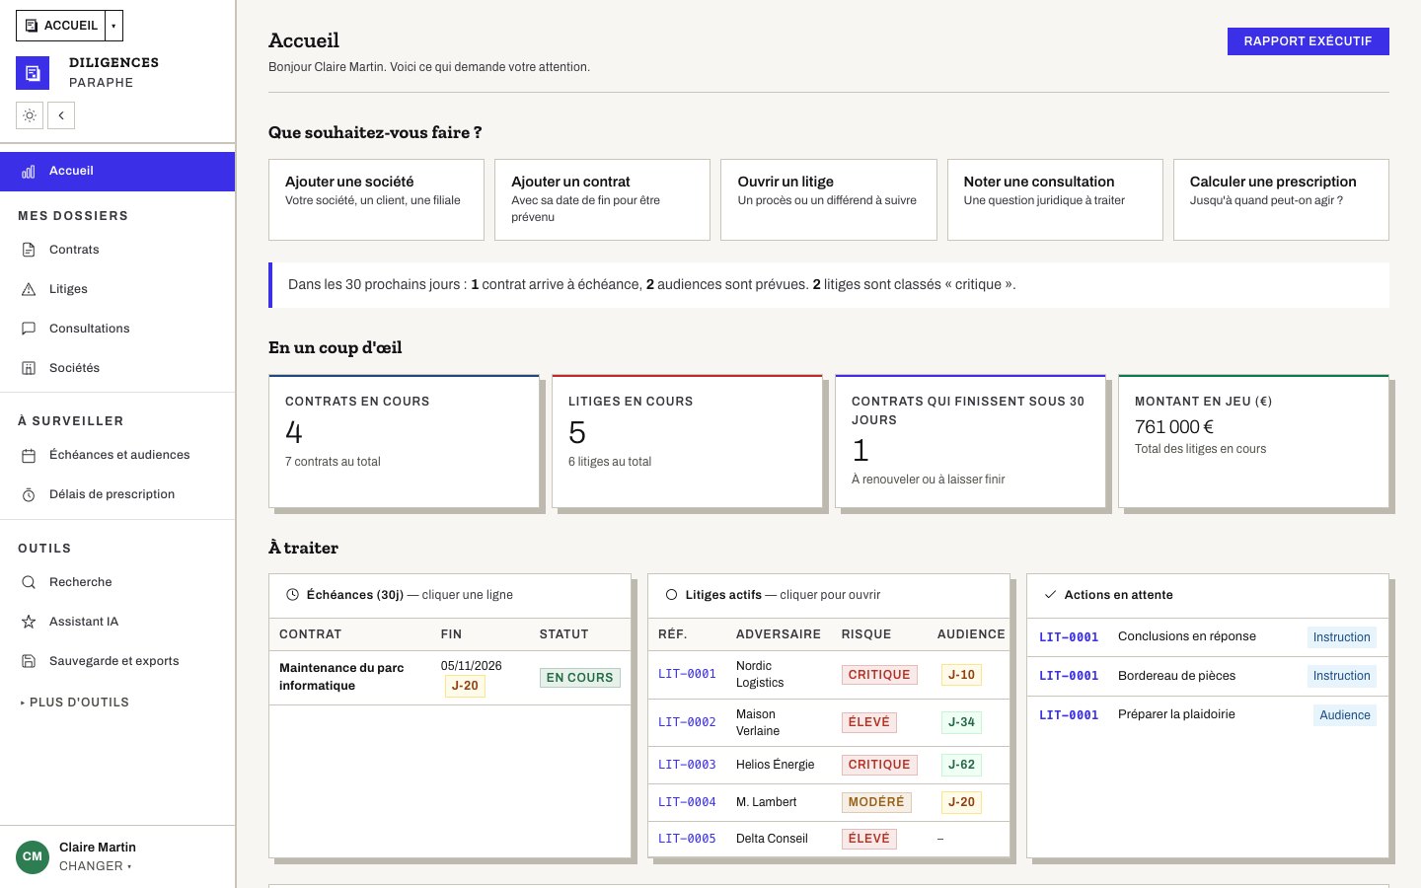
Task: Click the Délais de prescription timer icon
Action: (29, 494)
